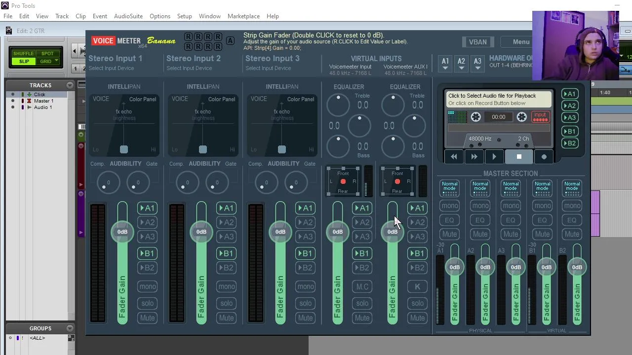This screenshot has height=355, width=632.
Task: Stop the cassette recorder playback
Action: (x=519, y=157)
